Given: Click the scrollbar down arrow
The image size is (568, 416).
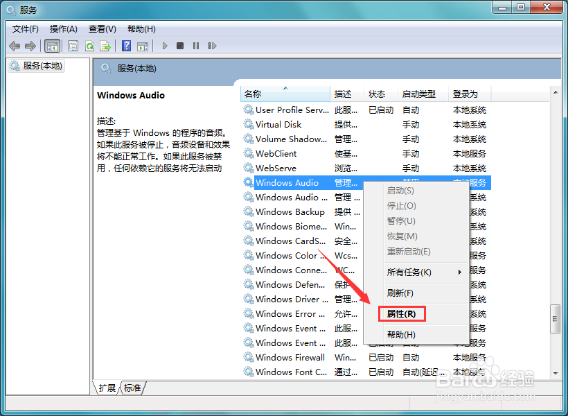Looking at the screenshot, I should tap(556, 373).
